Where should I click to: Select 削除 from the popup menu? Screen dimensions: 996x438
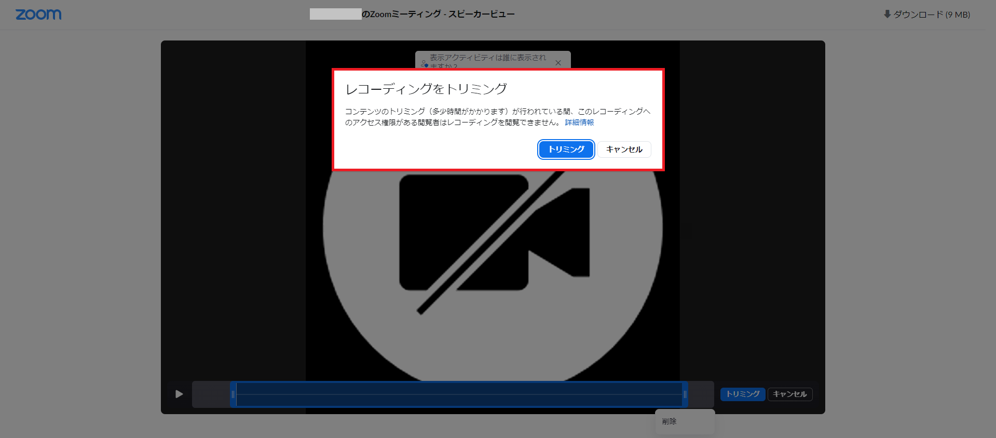tap(670, 421)
